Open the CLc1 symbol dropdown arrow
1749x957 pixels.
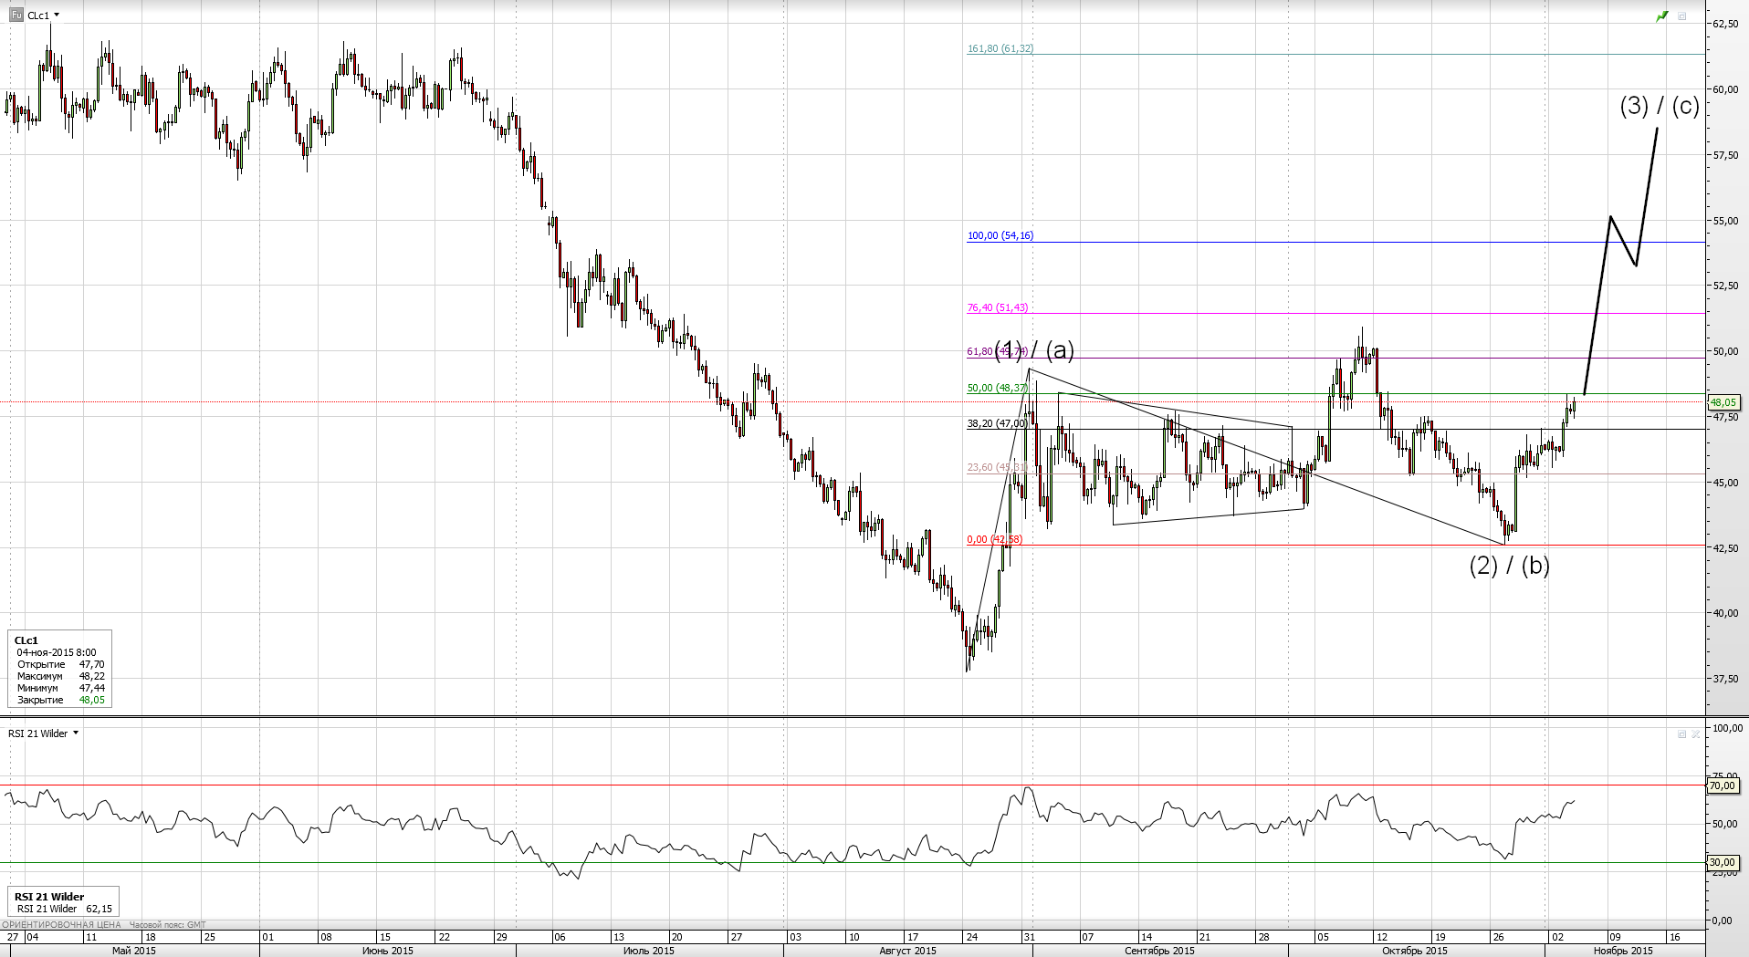click(57, 16)
